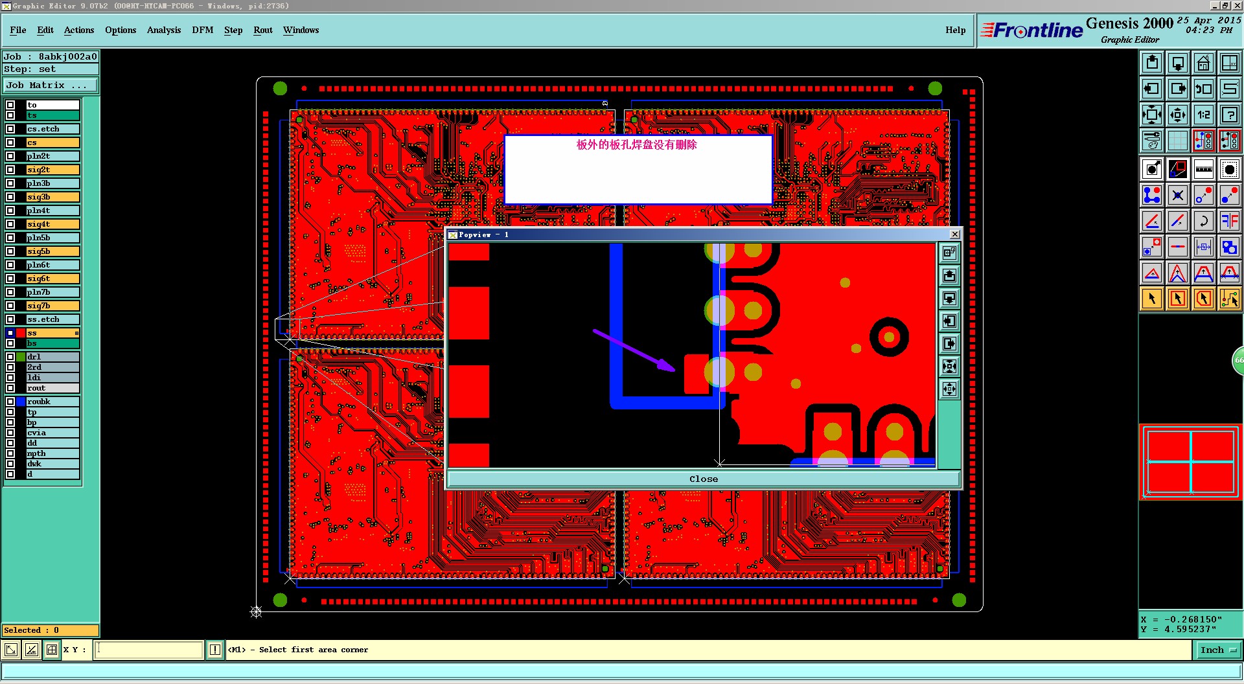The height and width of the screenshot is (684, 1244).
Task: Select layer name pln6t in list
Action: coord(52,265)
